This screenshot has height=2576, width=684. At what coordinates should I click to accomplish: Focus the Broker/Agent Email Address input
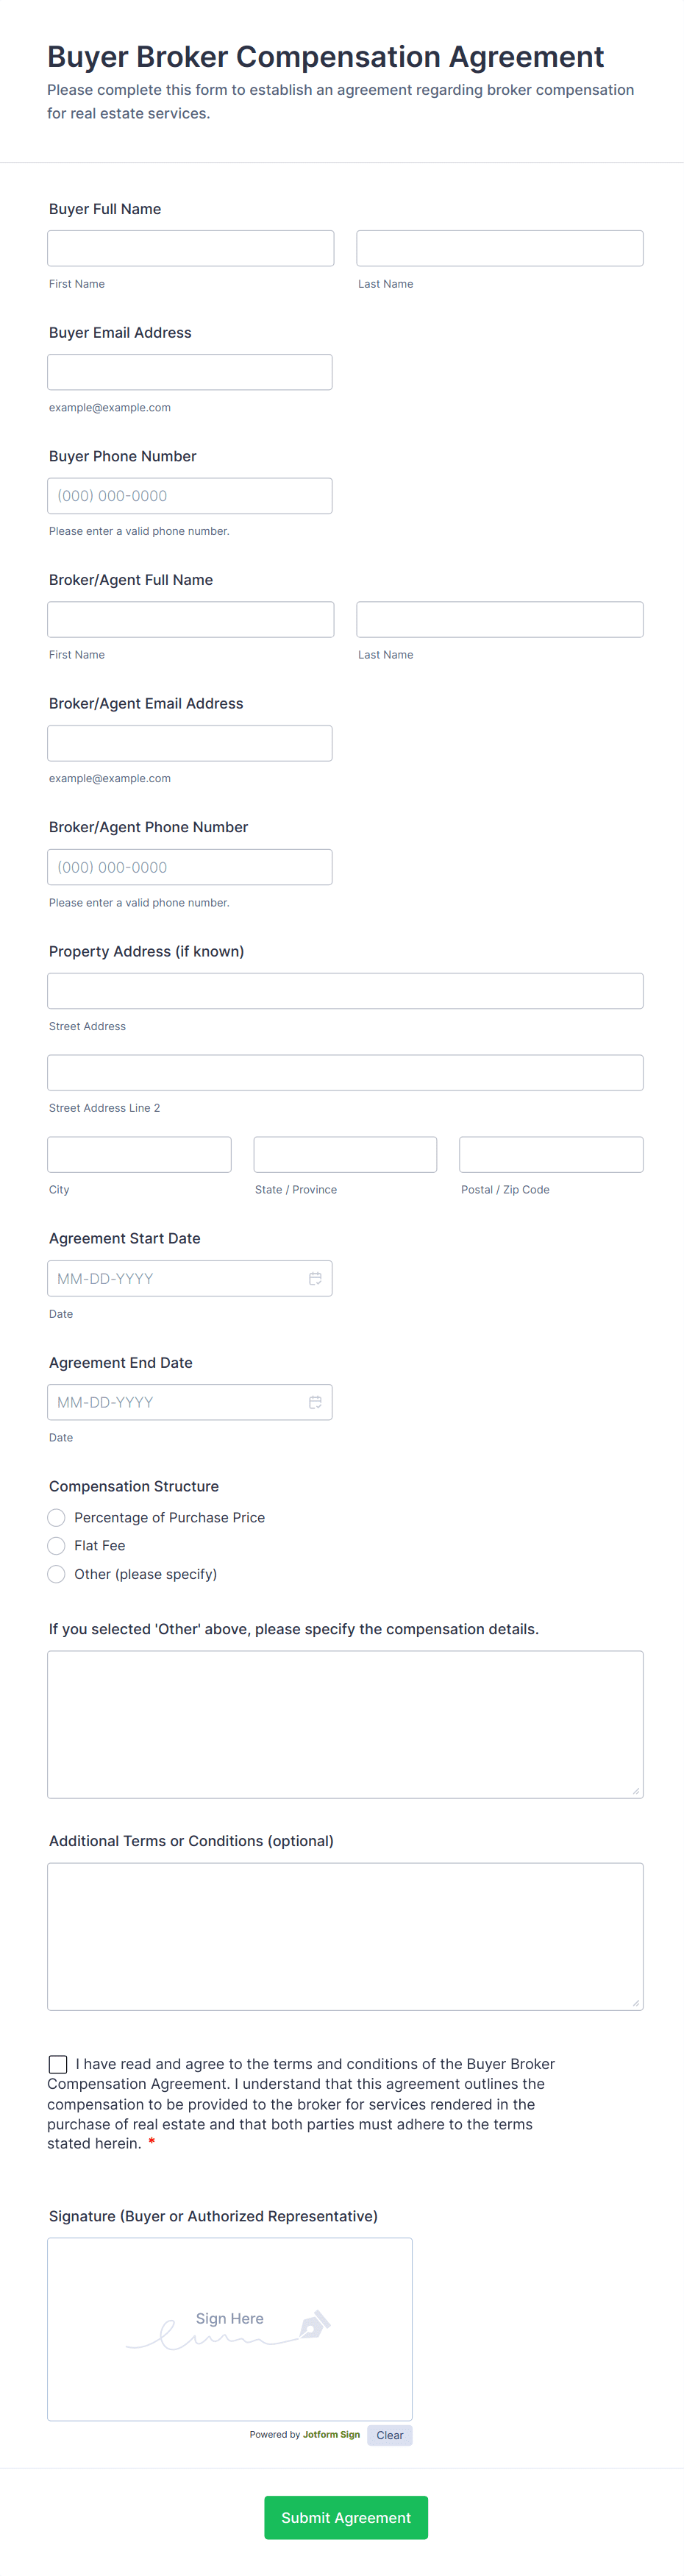coord(190,744)
